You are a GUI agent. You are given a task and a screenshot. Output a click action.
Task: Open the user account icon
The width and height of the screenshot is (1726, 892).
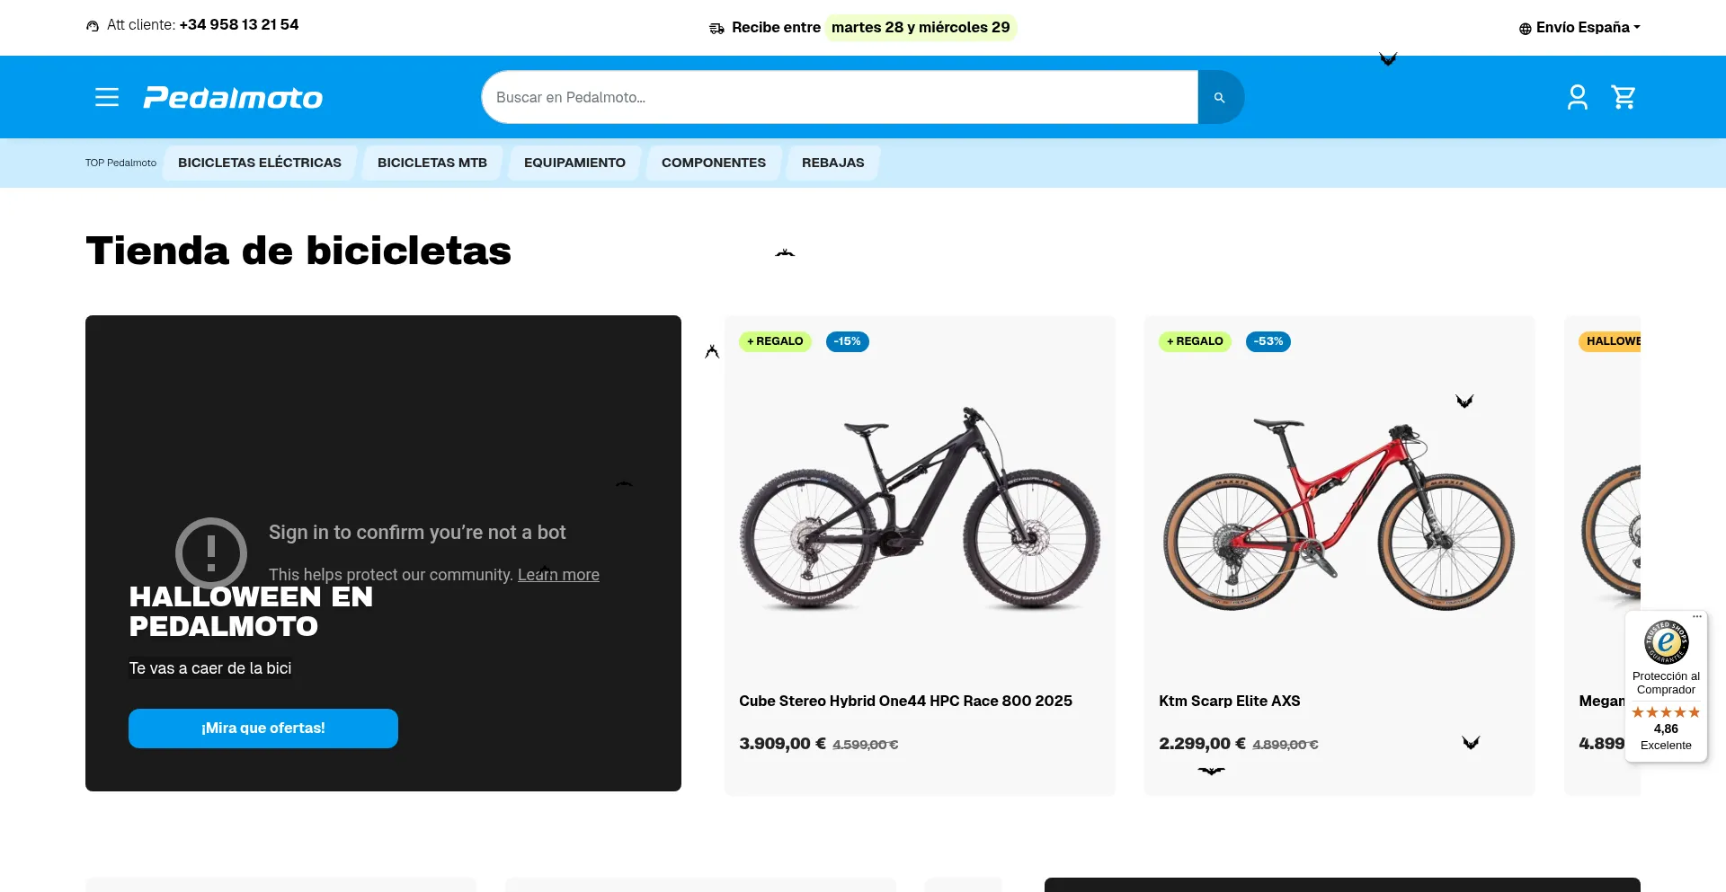click(1577, 97)
